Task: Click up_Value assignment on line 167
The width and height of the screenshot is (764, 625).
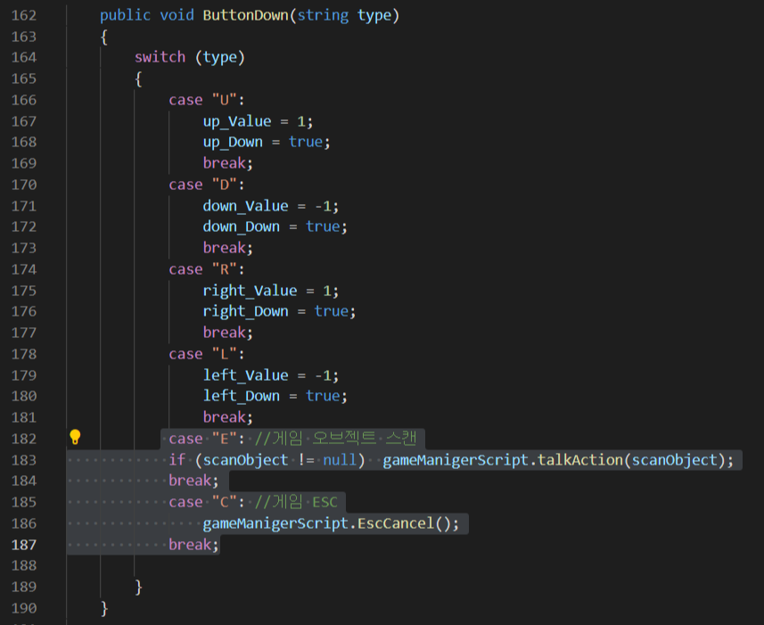Action: coord(258,121)
